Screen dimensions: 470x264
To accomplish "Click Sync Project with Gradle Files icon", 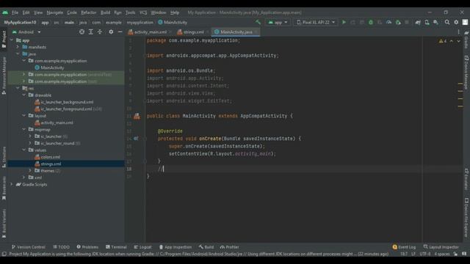I will (x=418, y=23).
